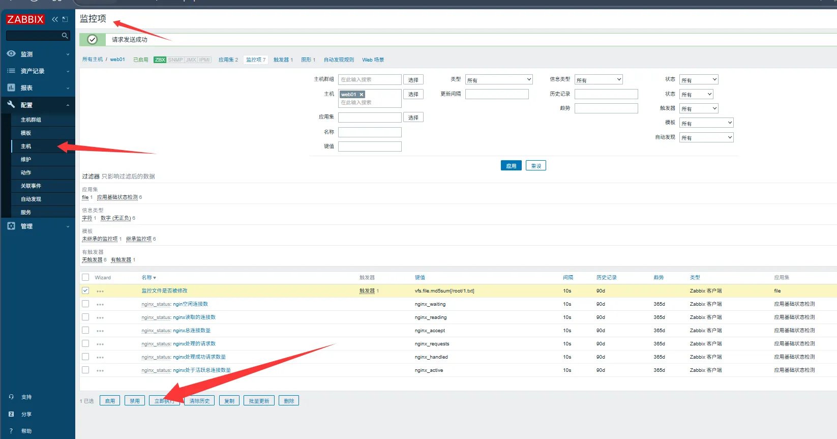This screenshot has width=837, height=439.
Task: Tick the checkbox for nginx_reading row
Action: [85, 317]
